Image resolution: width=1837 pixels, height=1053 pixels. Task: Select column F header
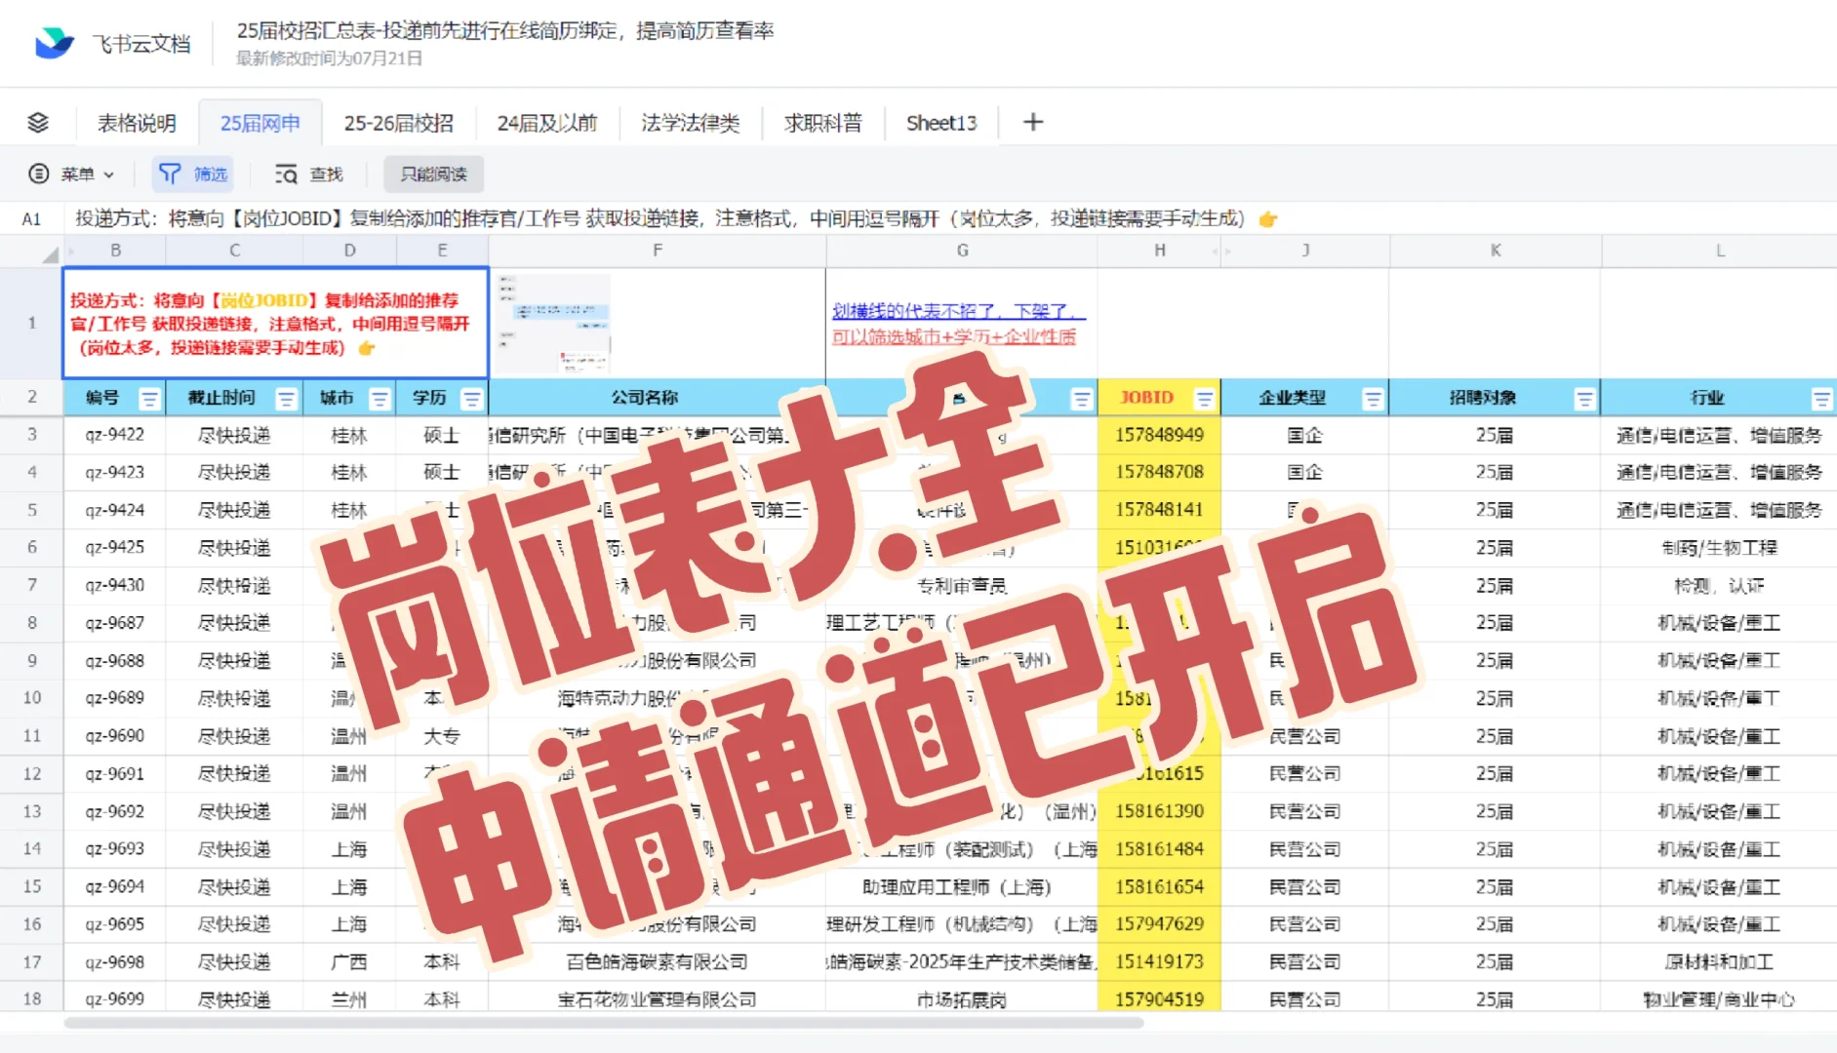point(658,251)
